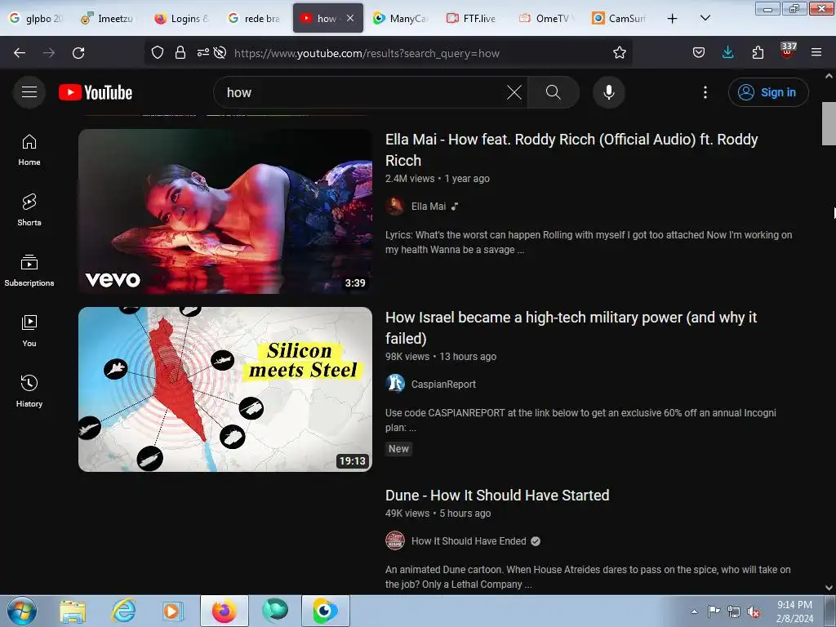The image size is (836, 627).
Task: Run the search with the magnifier button
Action: pyautogui.click(x=553, y=92)
